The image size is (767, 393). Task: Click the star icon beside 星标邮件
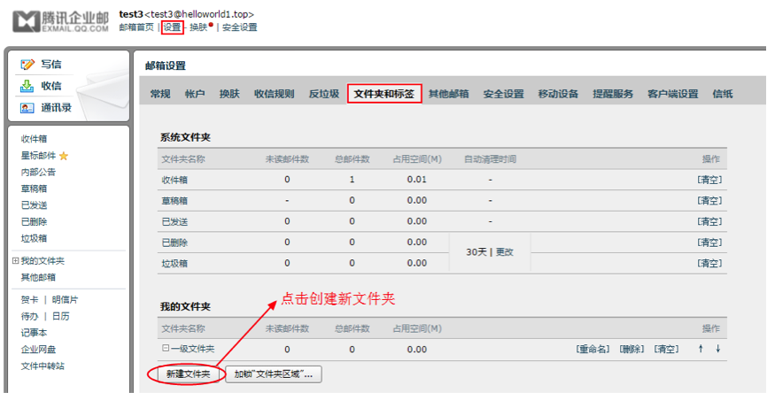(64, 156)
